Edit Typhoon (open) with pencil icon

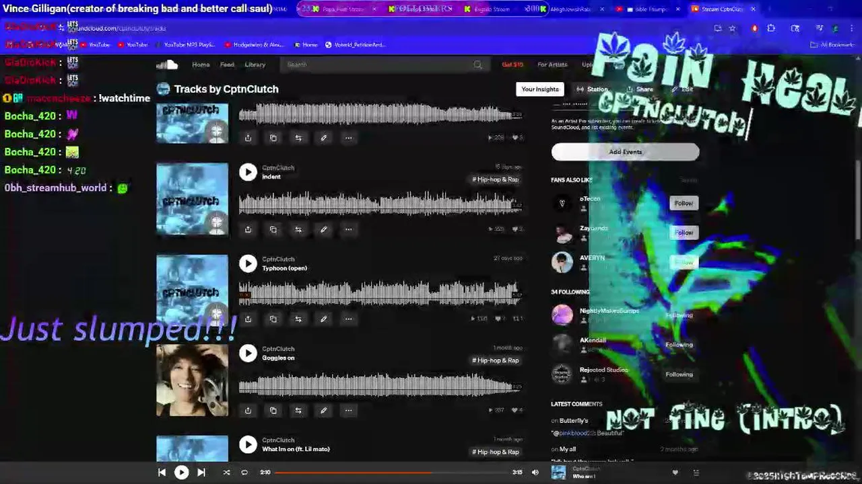click(x=323, y=319)
